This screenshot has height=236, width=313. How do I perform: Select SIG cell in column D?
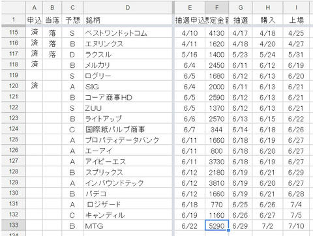pyautogui.click(x=128, y=86)
